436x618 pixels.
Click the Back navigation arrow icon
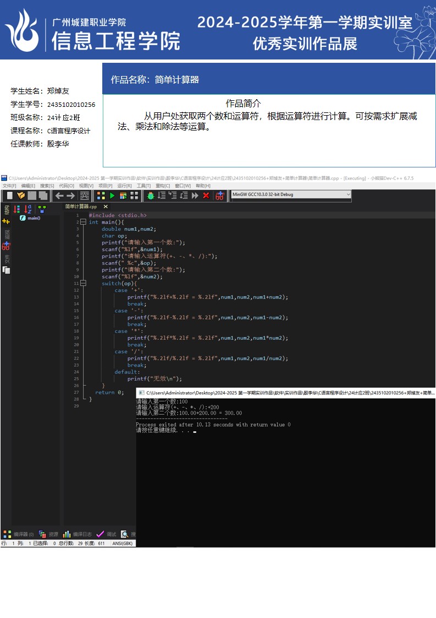click(x=59, y=196)
